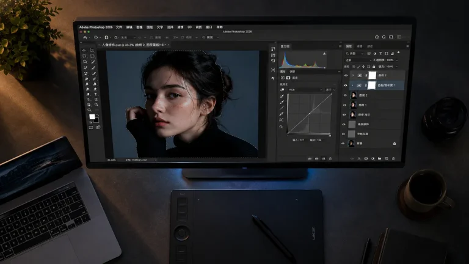Toggle the layer filtering switch in Layers panel
Image resolution: width=469 pixels, height=264 pixels.
(x=398, y=53)
